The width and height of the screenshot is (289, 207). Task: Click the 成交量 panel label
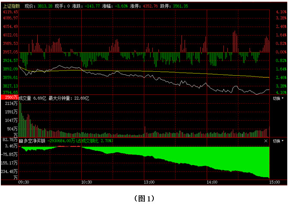pyautogui.click(x=25, y=98)
